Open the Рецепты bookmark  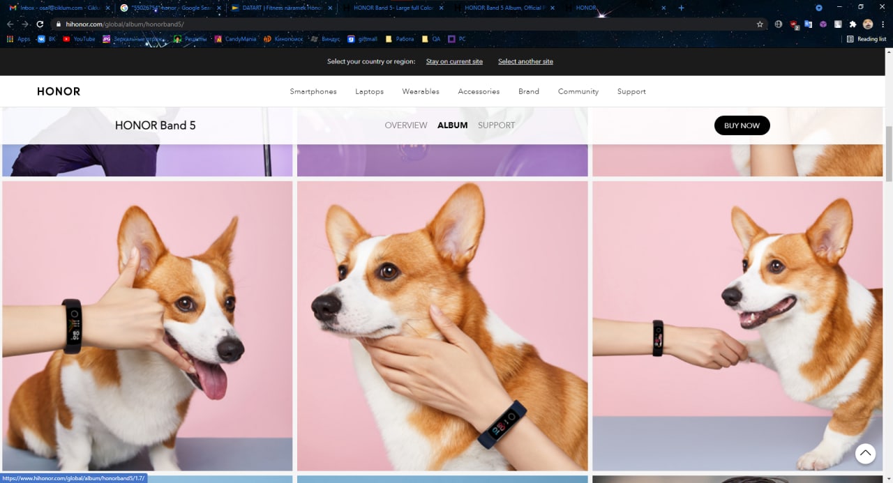tap(190, 39)
